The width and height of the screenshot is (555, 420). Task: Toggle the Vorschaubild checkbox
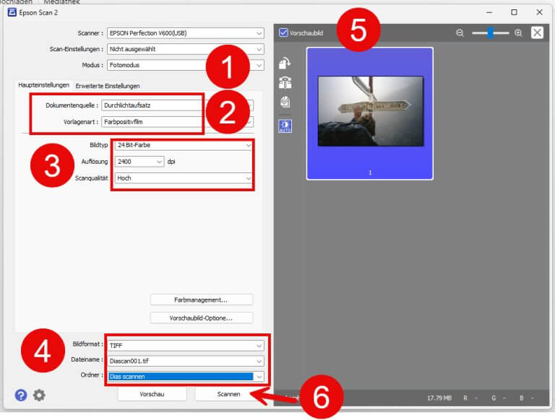pyautogui.click(x=283, y=32)
